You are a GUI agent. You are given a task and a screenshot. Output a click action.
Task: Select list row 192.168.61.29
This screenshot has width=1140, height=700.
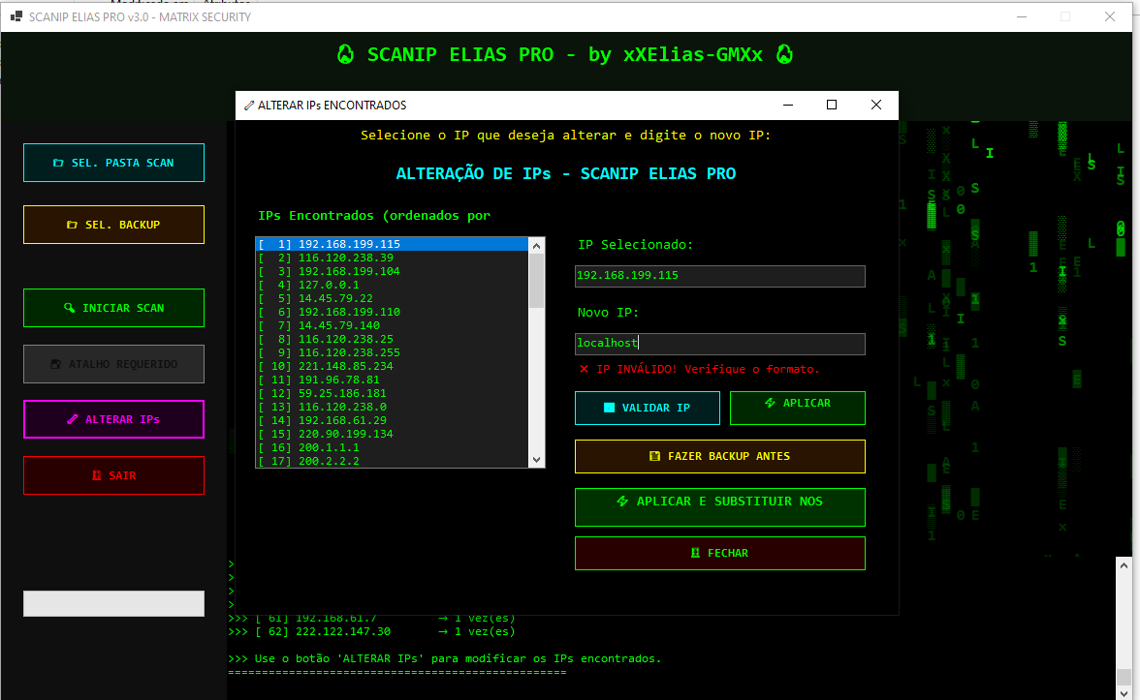click(x=392, y=420)
